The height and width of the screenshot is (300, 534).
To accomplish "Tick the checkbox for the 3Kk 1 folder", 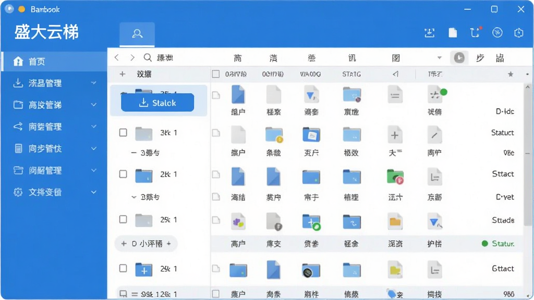I will click(123, 132).
